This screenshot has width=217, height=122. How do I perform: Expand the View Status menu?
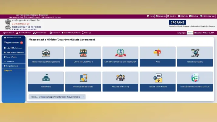(8, 33)
